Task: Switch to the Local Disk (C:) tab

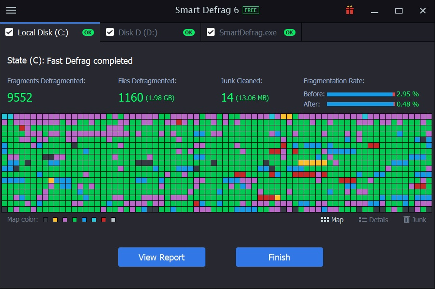Action: coord(50,32)
